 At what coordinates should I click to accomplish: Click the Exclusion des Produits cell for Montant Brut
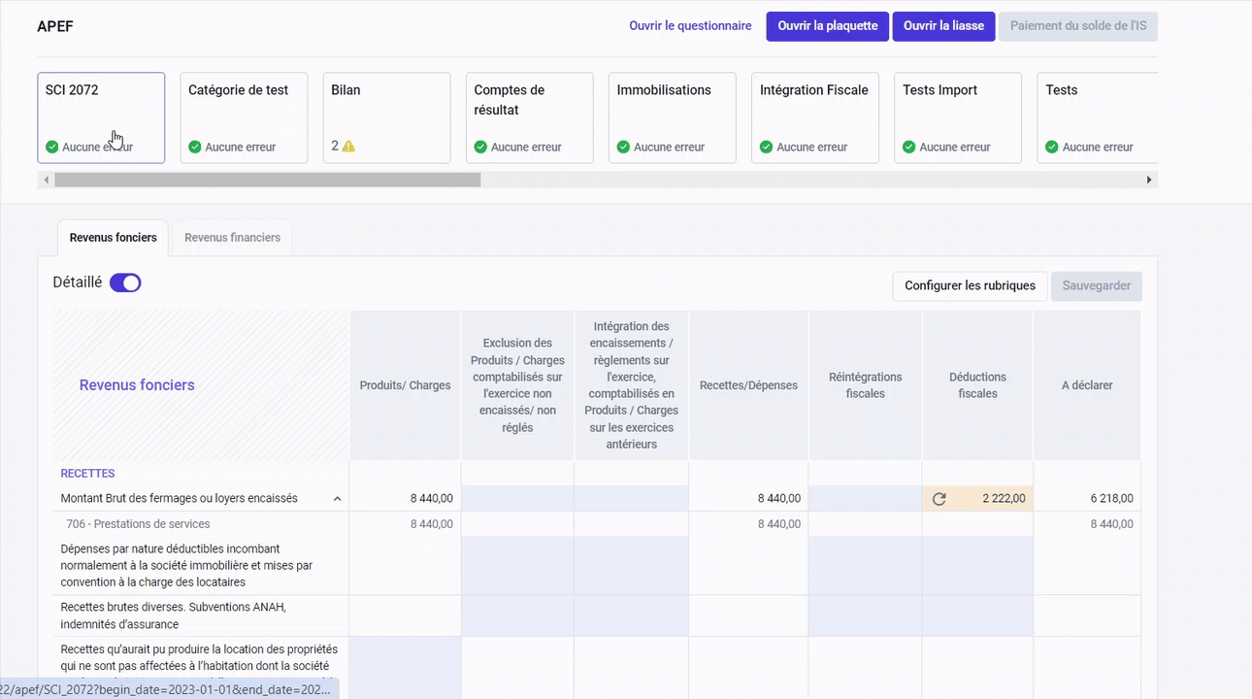tap(517, 499)
